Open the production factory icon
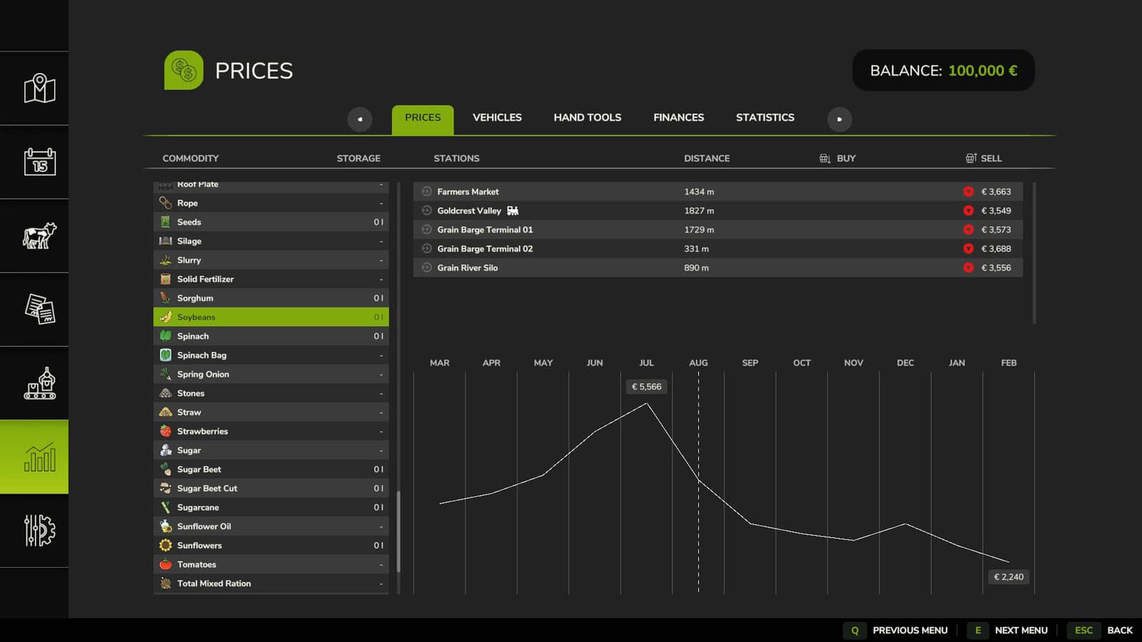 (x=39, y=384)
